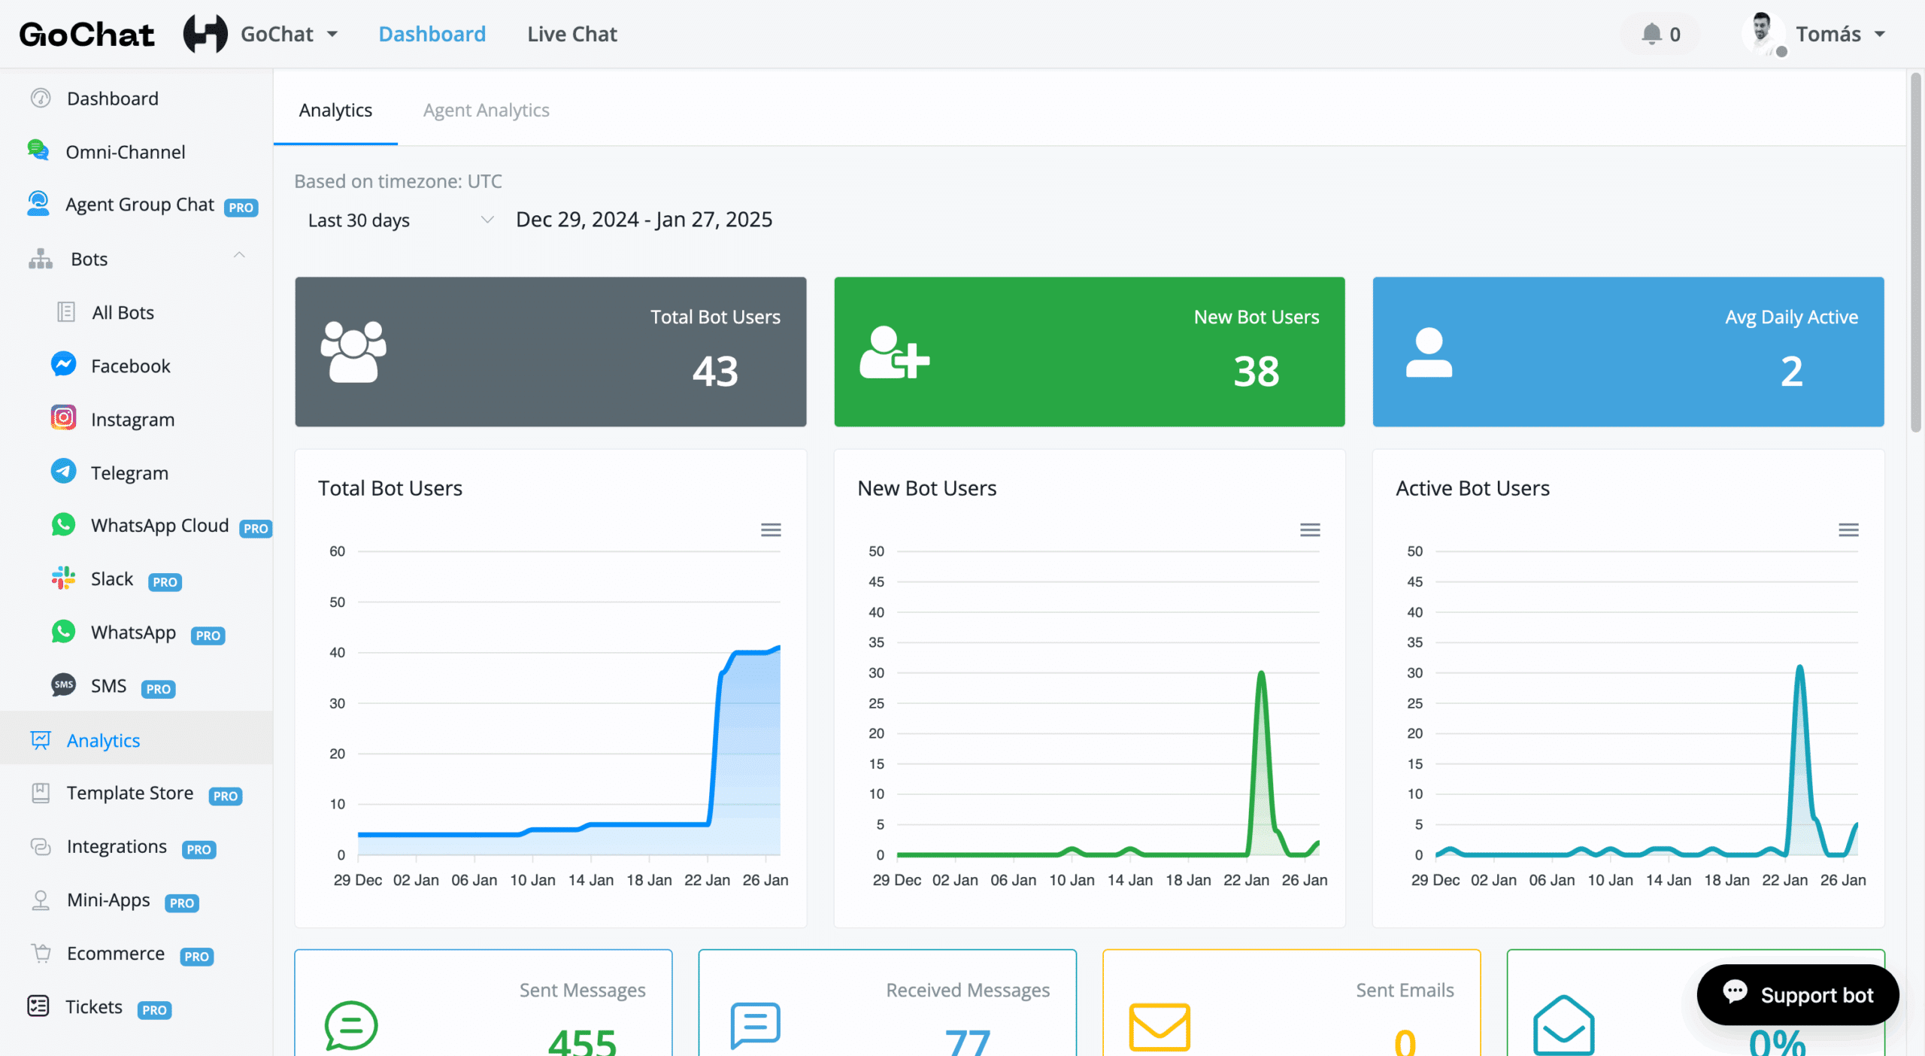Screen dimensions: 1925x1056
Task: Expand the GoChat workspace dropdown
Action: [x=290, y=34]
